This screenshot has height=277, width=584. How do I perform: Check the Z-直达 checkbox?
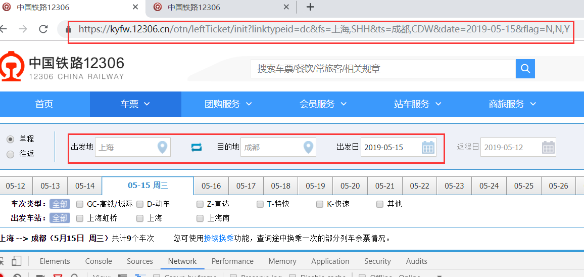point(200,204)
